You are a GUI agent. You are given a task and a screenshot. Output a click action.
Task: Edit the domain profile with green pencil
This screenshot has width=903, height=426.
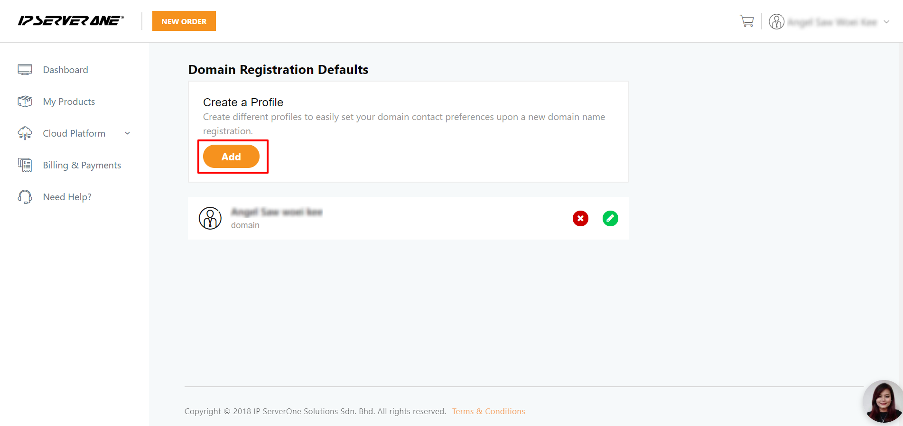pos(610,218)
